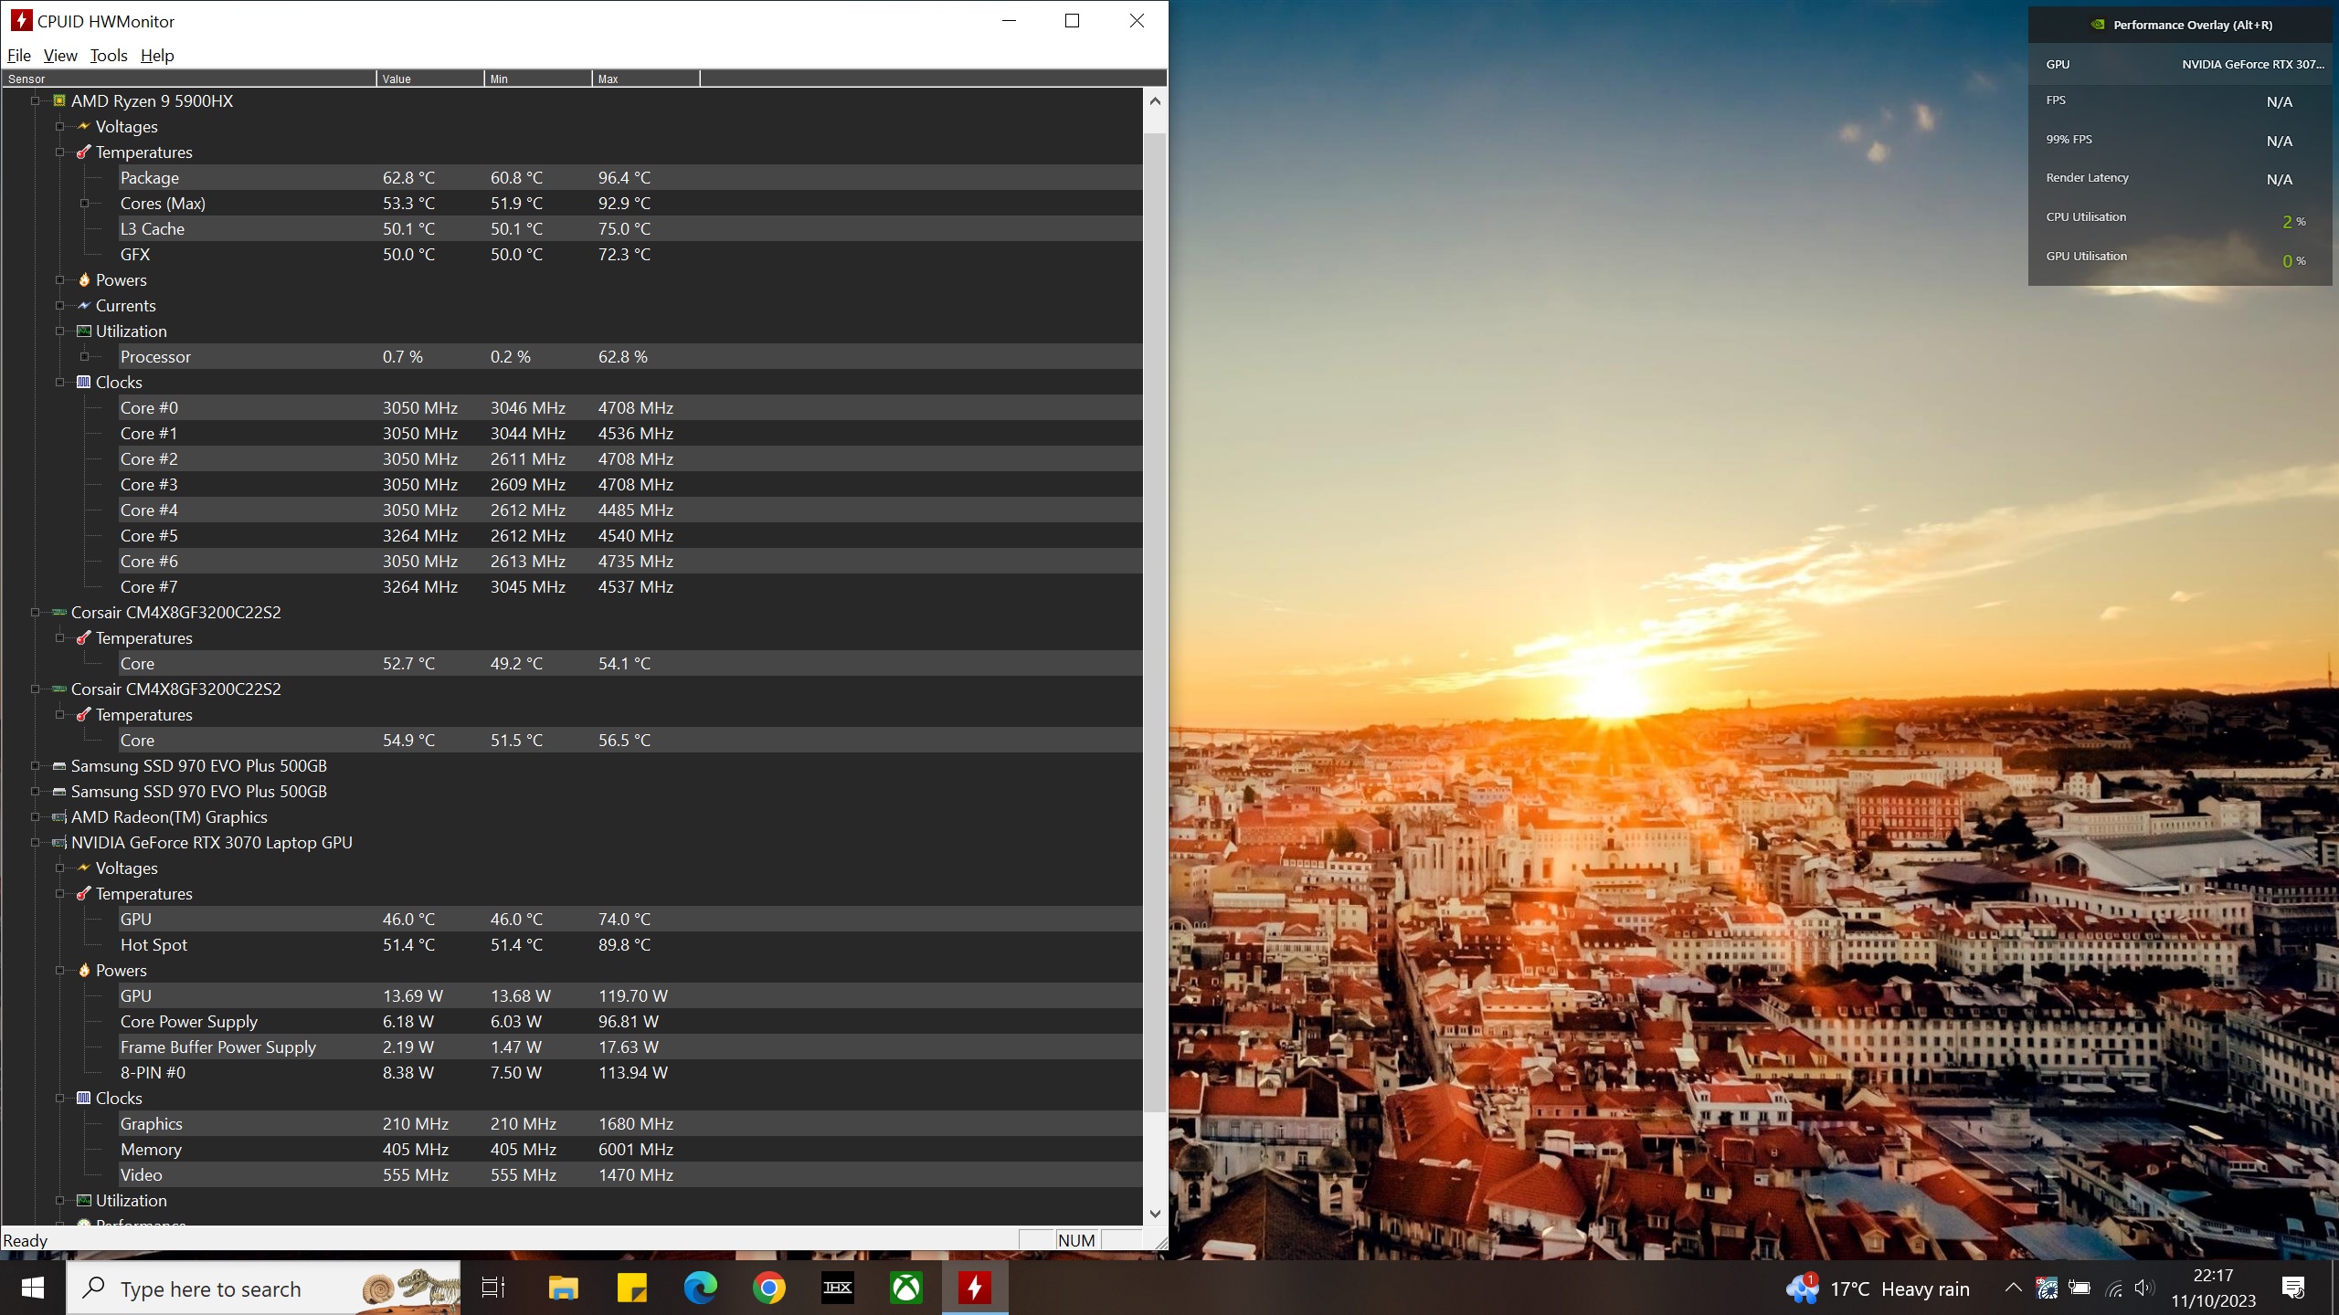This screenshot has width=2339, height=1315.
Task: Click the Task View taskbar button
Action: tap(493, 1289)
